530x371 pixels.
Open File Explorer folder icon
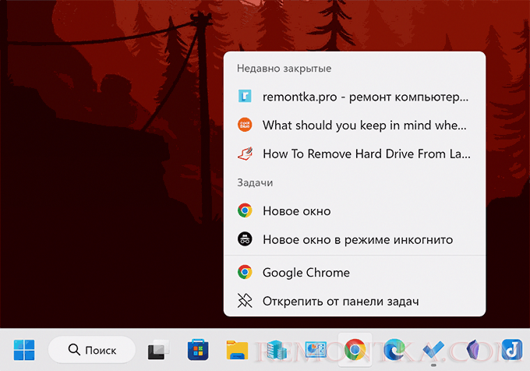coord(237,350)
